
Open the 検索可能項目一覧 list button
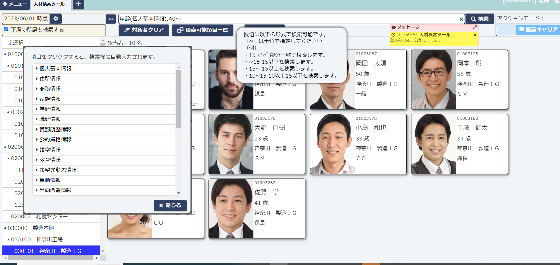coord(203,30)
